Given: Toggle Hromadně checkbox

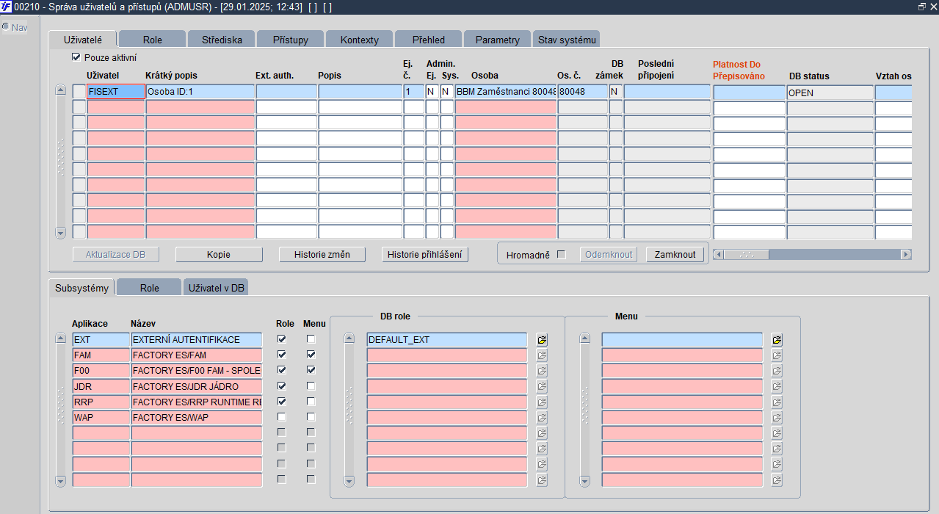Looking at the screenshot, I should pyautogui.click(x=562, y=255).
